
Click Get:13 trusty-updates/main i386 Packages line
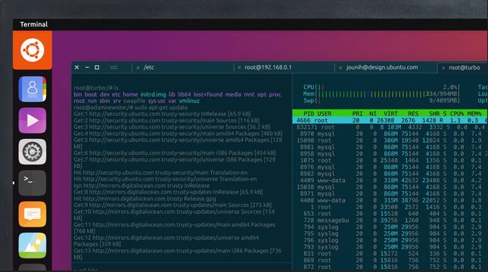coord(178,254)
